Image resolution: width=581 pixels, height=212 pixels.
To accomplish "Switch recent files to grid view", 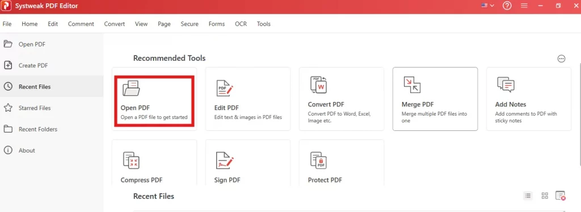I will 545,196.
